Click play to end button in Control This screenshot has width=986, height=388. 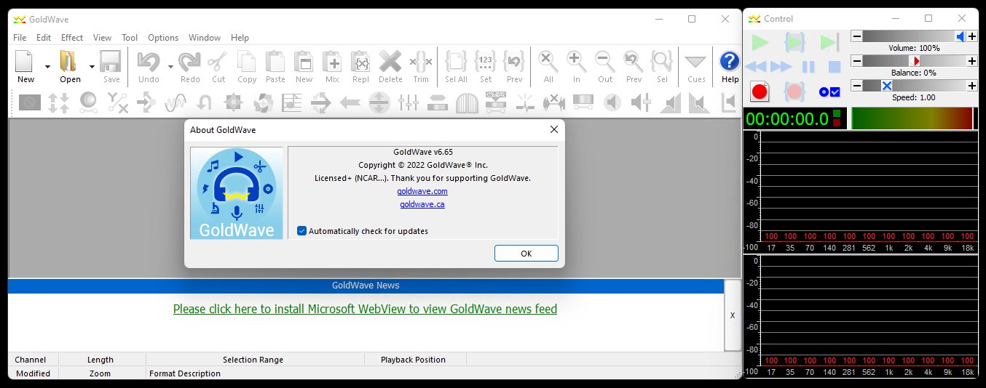pos(829,42)
